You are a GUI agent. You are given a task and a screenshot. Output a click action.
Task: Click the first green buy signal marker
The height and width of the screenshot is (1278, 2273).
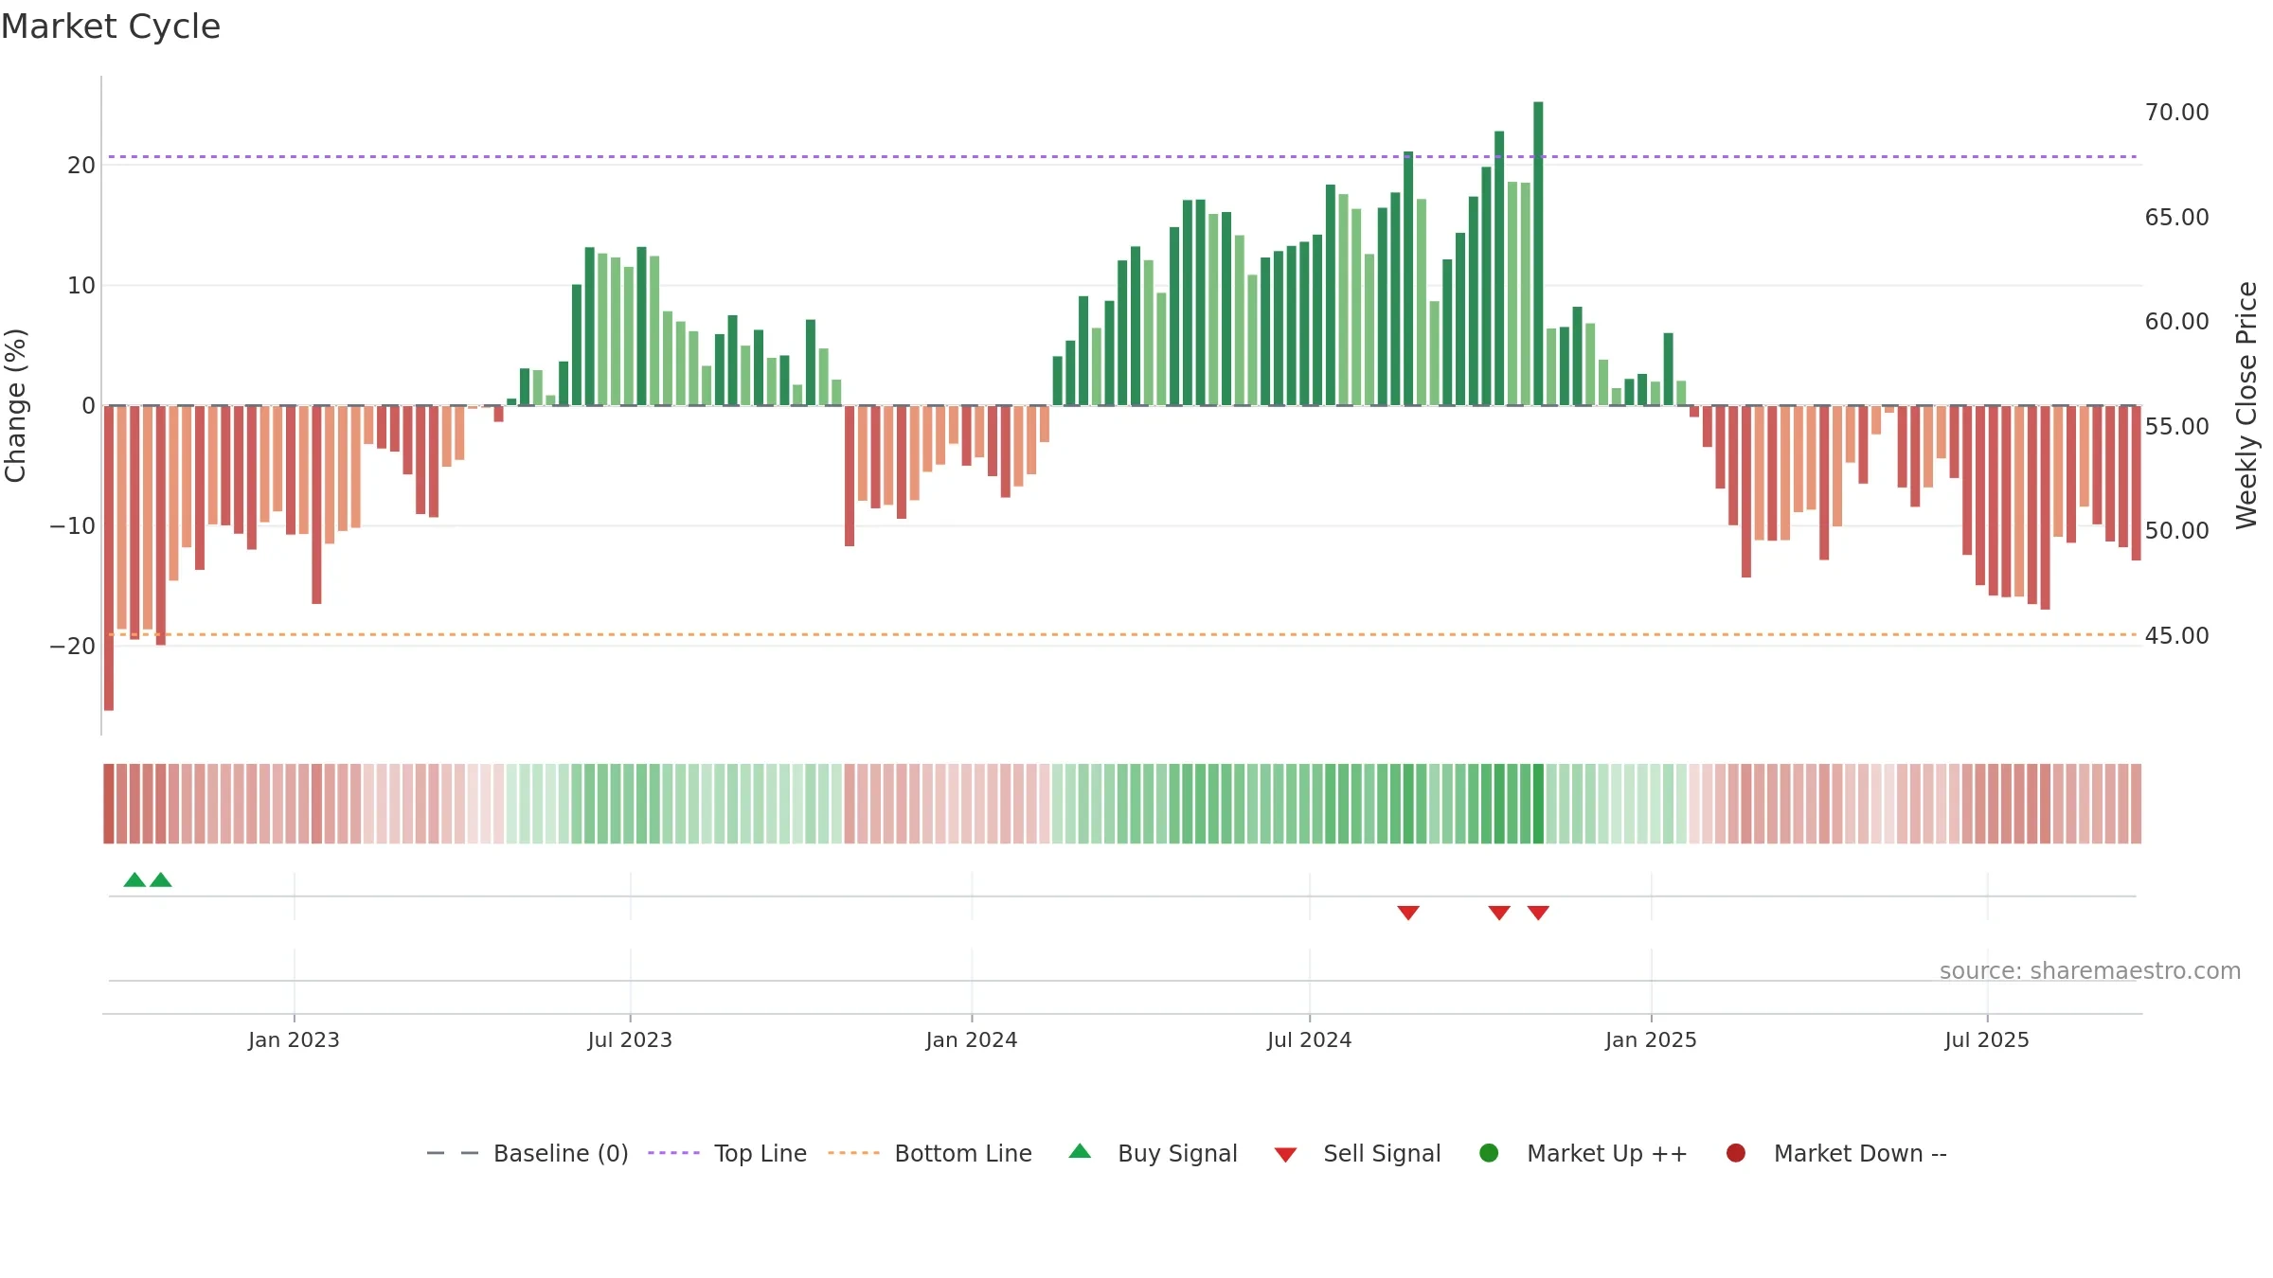point(134,879)
